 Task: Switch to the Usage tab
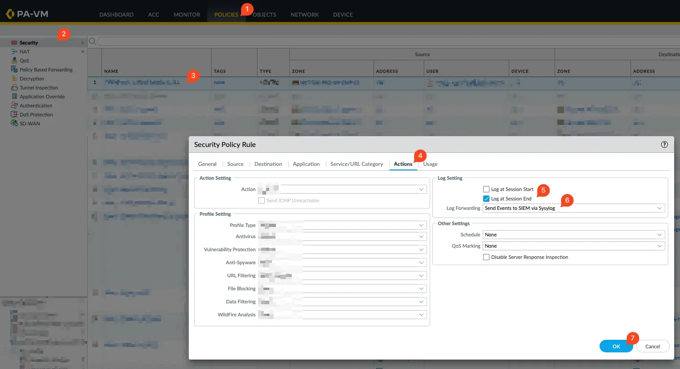pos(430,164)
